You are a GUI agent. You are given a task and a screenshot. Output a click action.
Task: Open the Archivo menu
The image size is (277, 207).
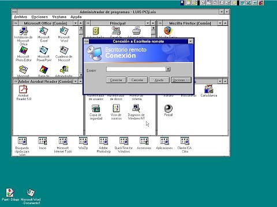(x=20, y=17)
